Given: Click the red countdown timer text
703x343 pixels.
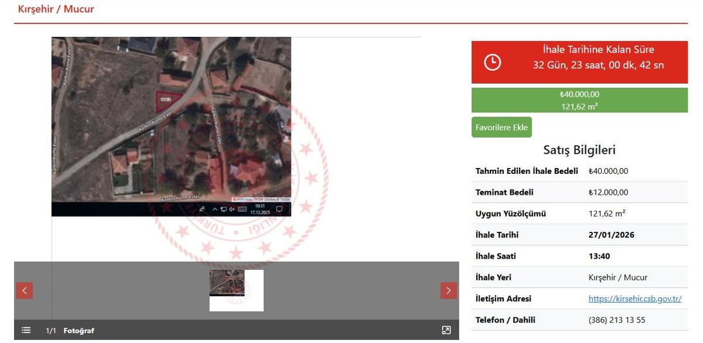Looking at the screenshot, I should (598, 65).
